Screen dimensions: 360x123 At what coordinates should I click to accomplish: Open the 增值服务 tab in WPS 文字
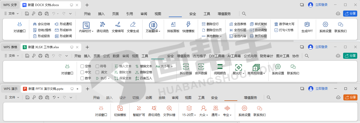point(224,14)
